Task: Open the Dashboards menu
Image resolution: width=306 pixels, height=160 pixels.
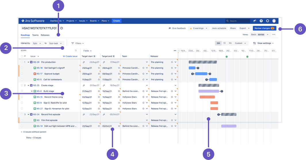Action: point(57,21)
